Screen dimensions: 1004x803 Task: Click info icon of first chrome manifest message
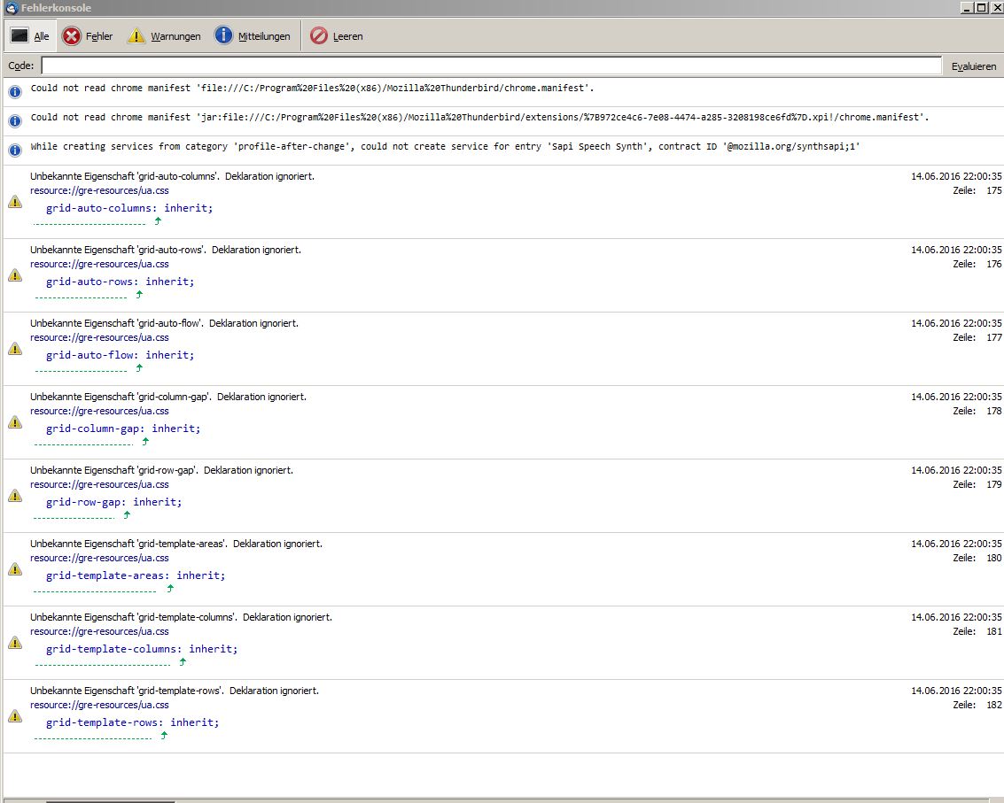(x=15, y=91)
